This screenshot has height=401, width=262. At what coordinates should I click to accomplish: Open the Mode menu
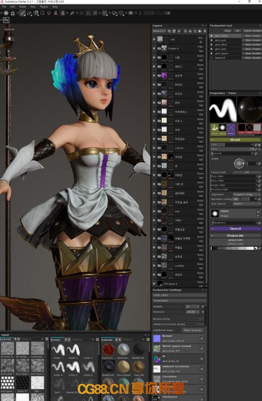click(x=22, y=7)
